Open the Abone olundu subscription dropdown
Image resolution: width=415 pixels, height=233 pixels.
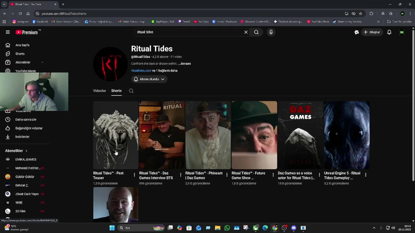pyautogui.click(x=149, y=79)
